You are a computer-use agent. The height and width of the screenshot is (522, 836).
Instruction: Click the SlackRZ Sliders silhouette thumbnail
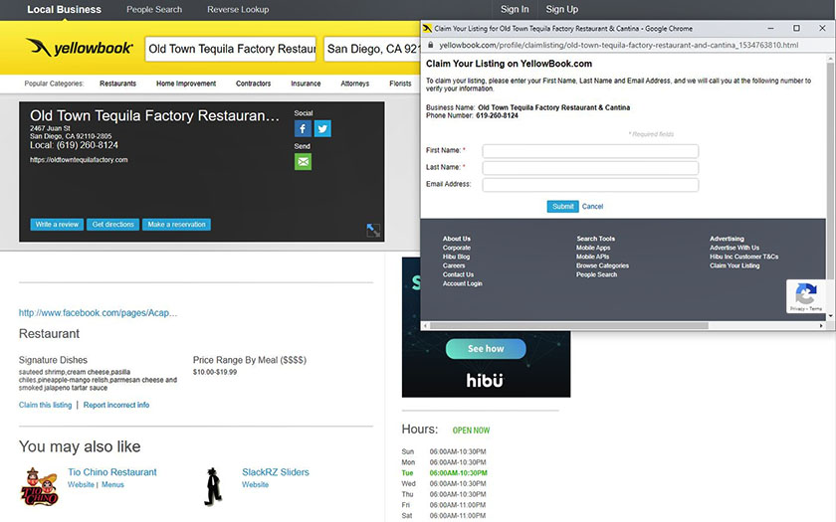[213, 487]
